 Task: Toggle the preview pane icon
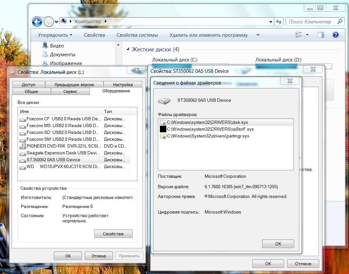point(320,35)
